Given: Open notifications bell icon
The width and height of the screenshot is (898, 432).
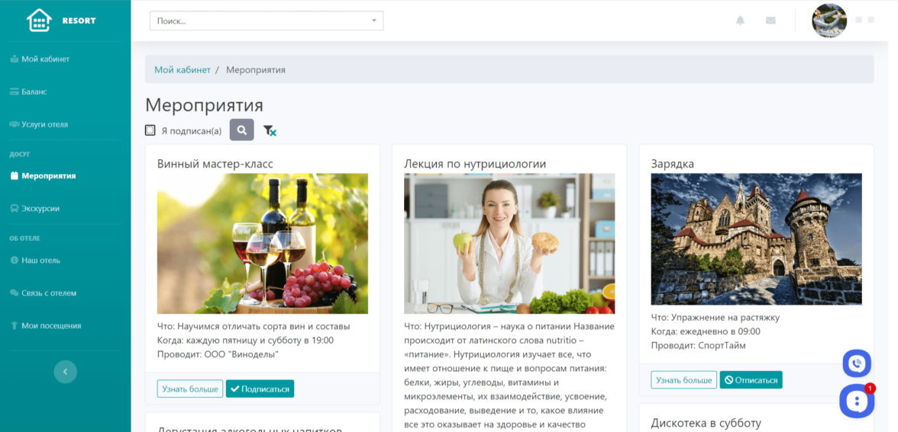Looking at the screenshot, I should click(741, 21).
